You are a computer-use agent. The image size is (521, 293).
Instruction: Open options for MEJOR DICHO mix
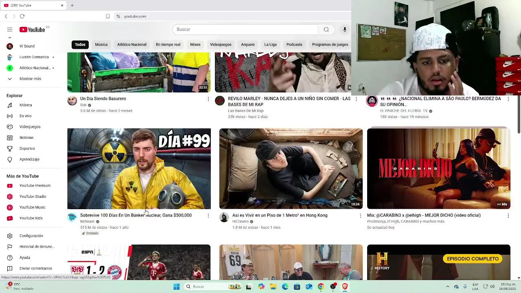tap(508, 216)
